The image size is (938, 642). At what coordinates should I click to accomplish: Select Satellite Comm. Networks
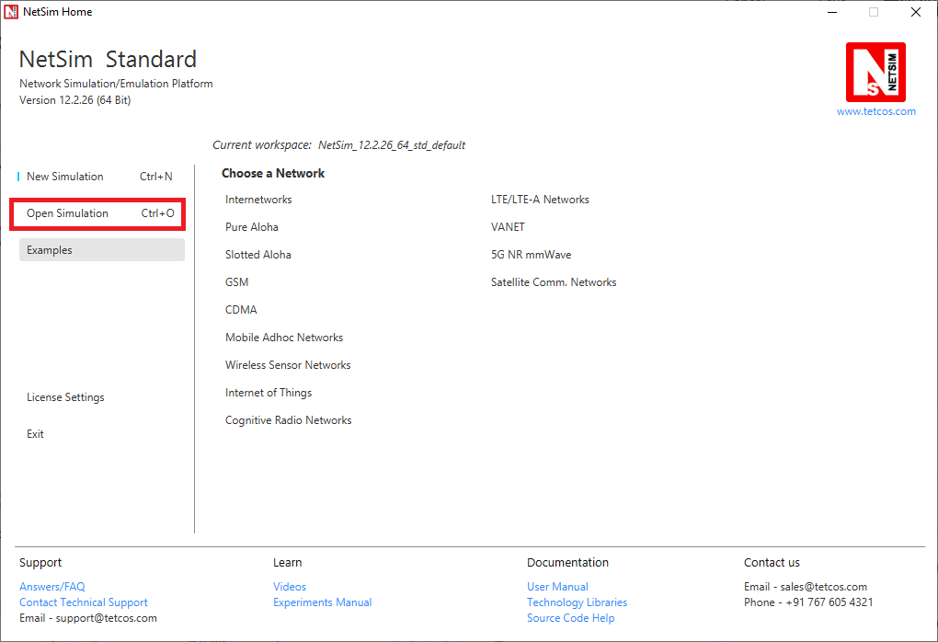tap(554, 281)
